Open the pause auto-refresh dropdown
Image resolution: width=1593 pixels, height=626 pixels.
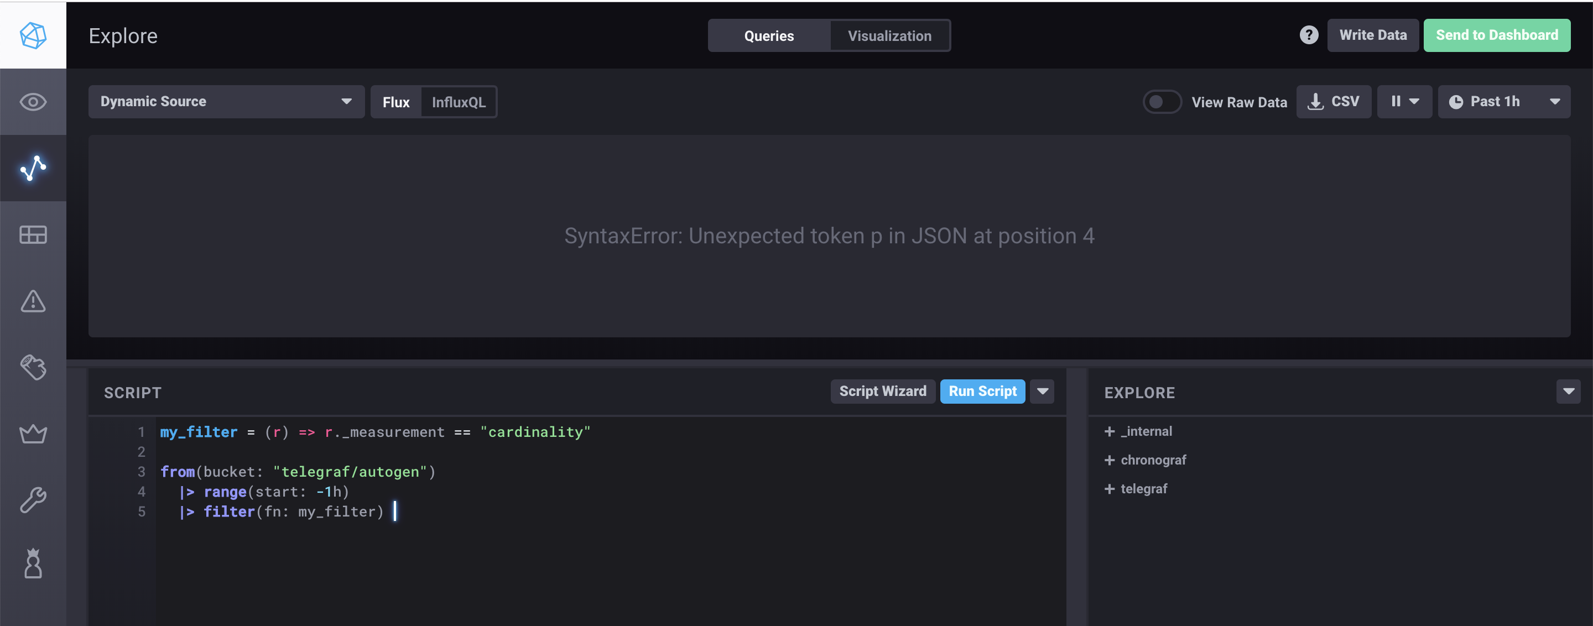(x=1404, y=101)
